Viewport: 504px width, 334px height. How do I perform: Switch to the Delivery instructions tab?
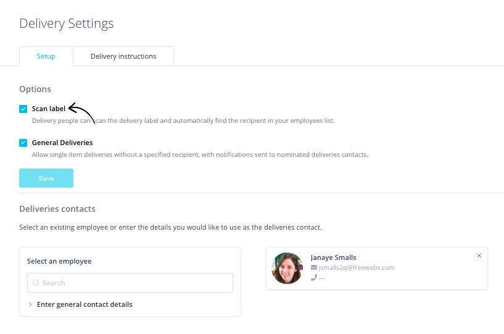pyautogui.click(x=123, y=56)
